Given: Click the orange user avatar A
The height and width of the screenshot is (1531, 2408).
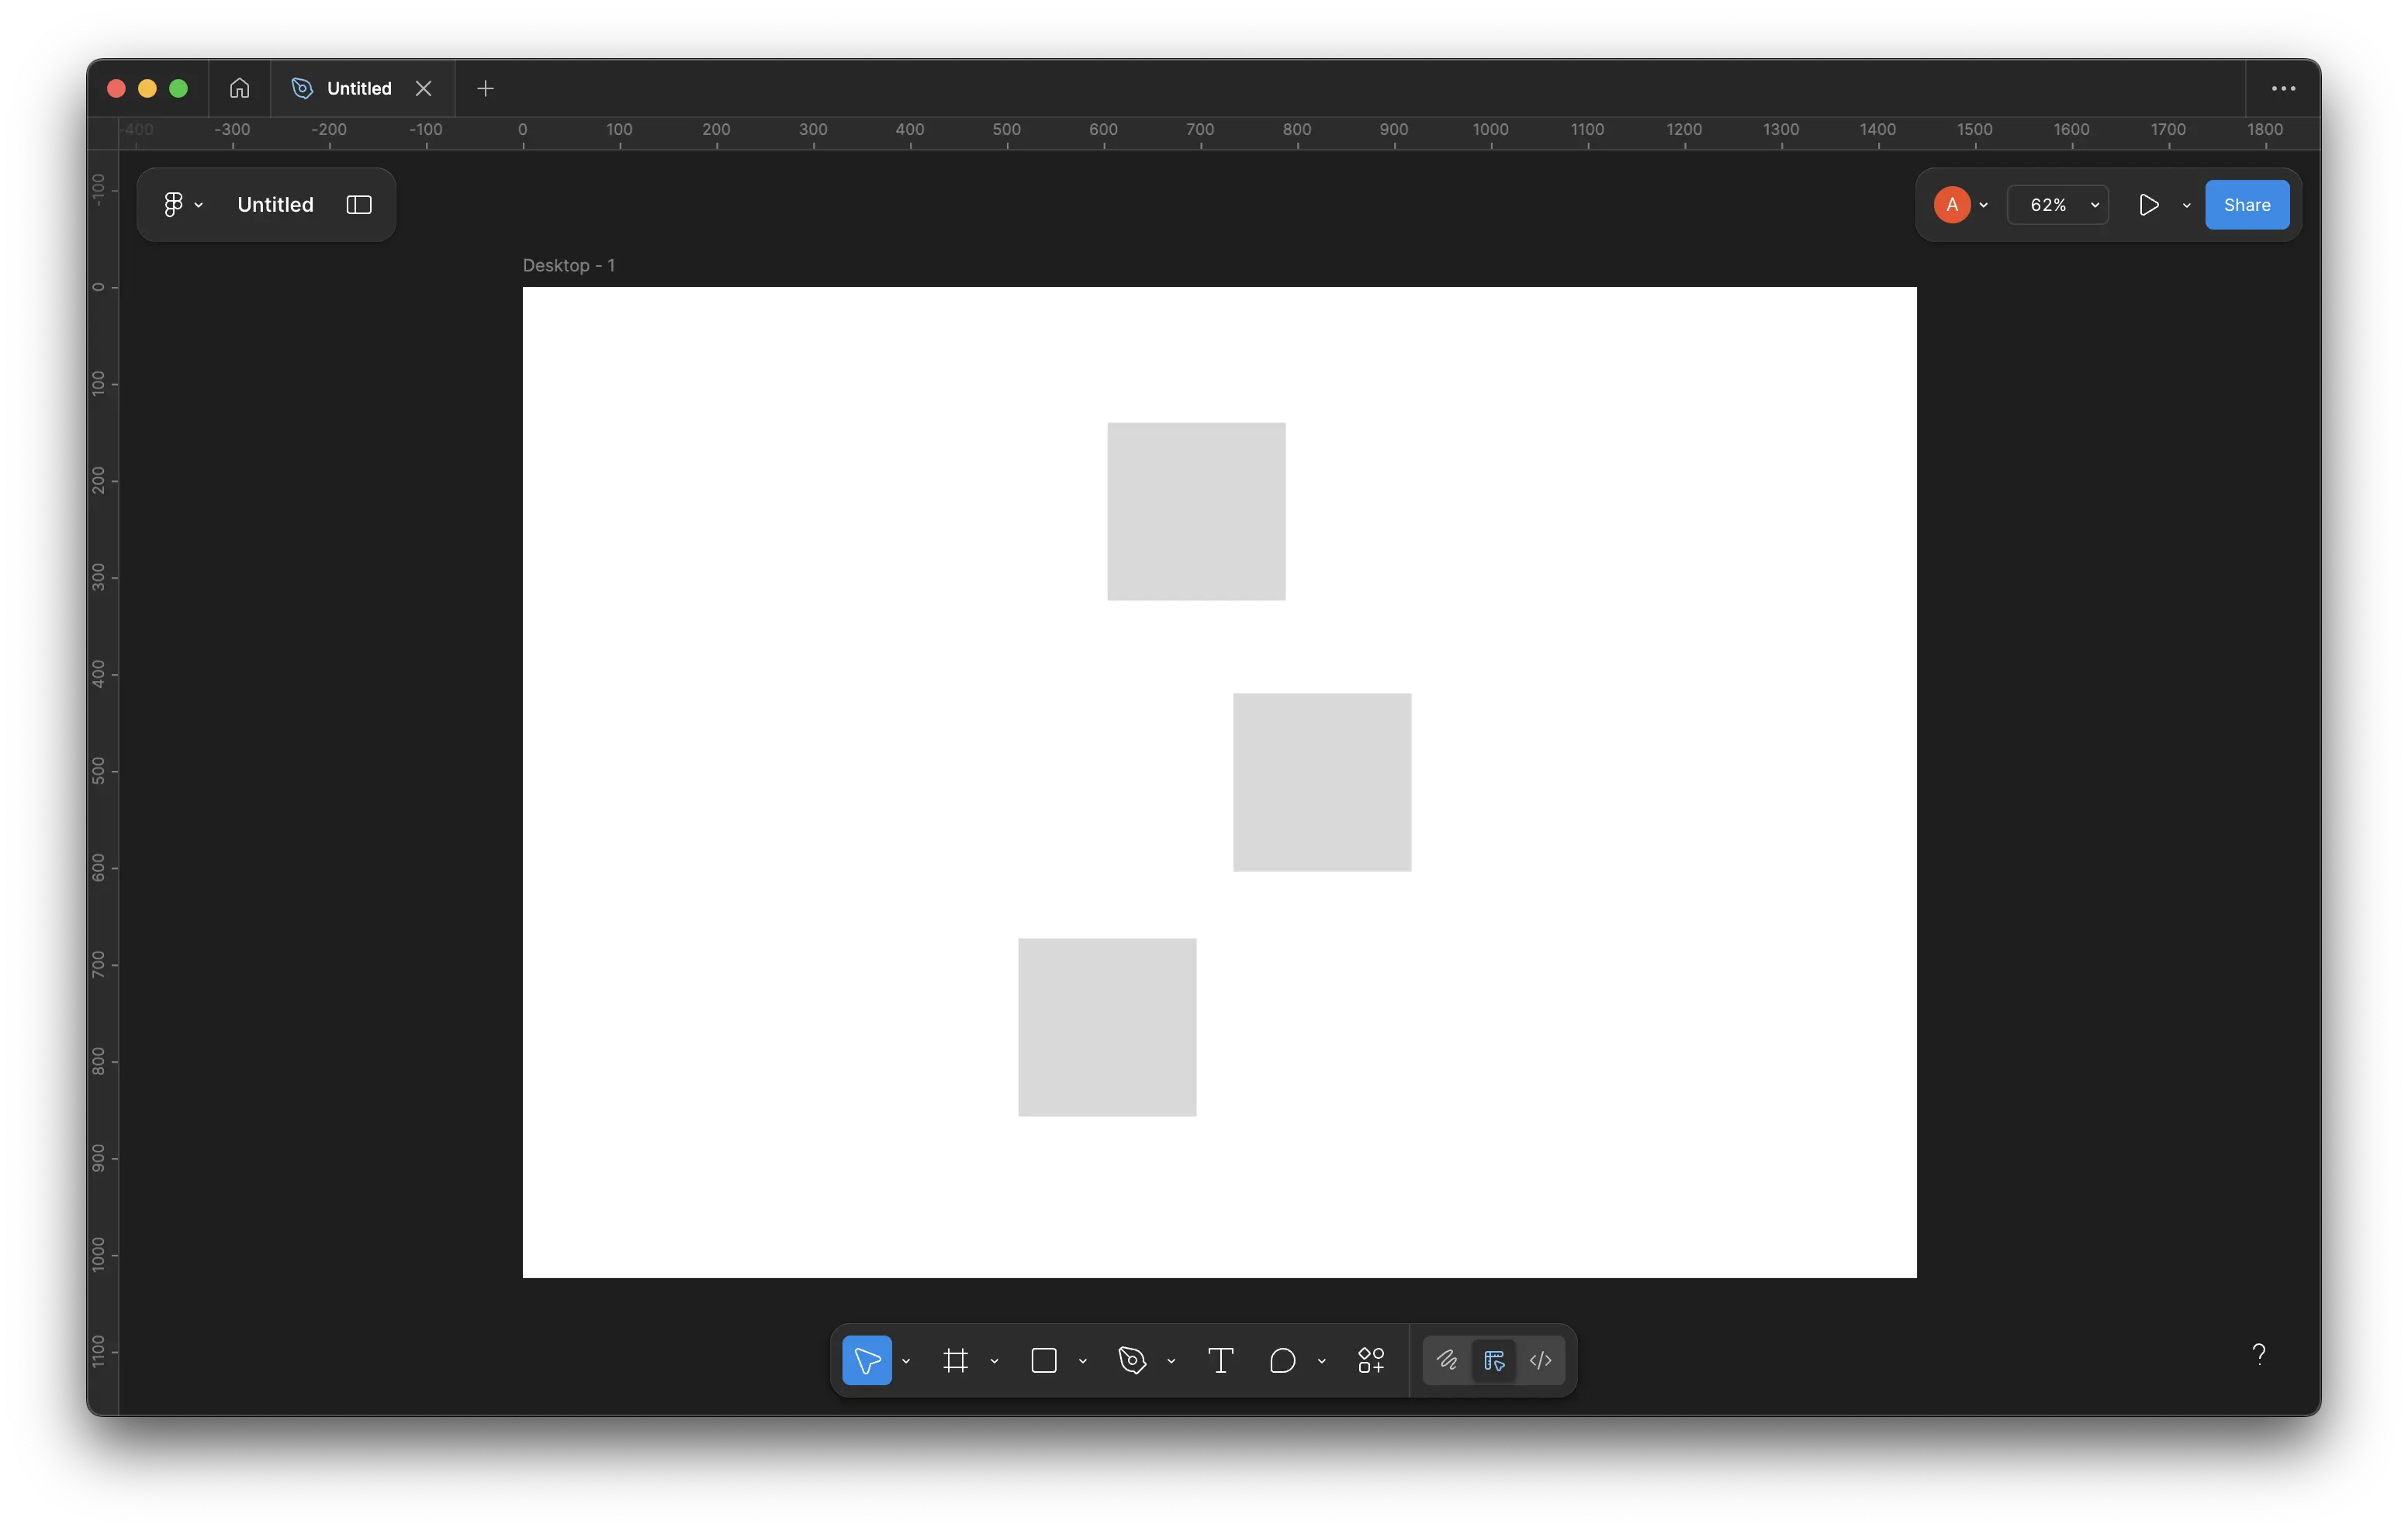Looking at the screenshot, I should pos(1951,205).
